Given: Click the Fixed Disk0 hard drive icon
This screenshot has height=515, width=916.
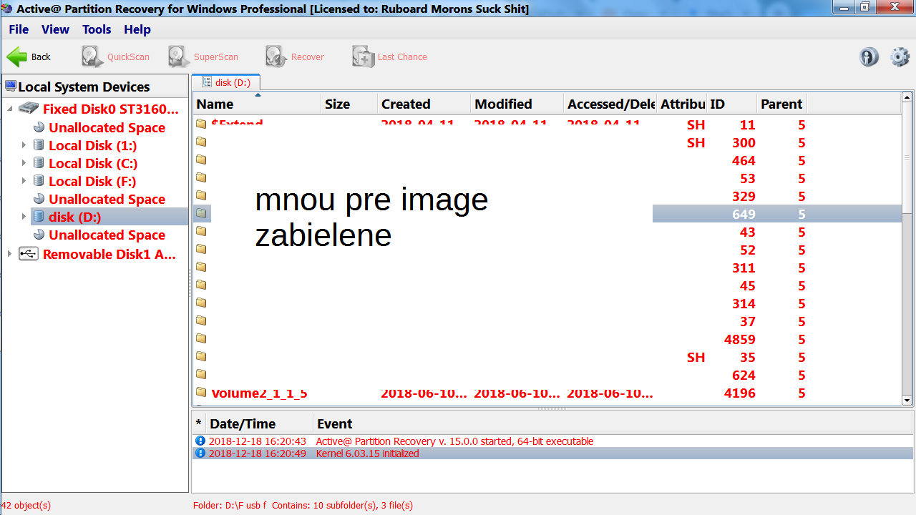Looking at the screenshot, I should coord(29,109).
